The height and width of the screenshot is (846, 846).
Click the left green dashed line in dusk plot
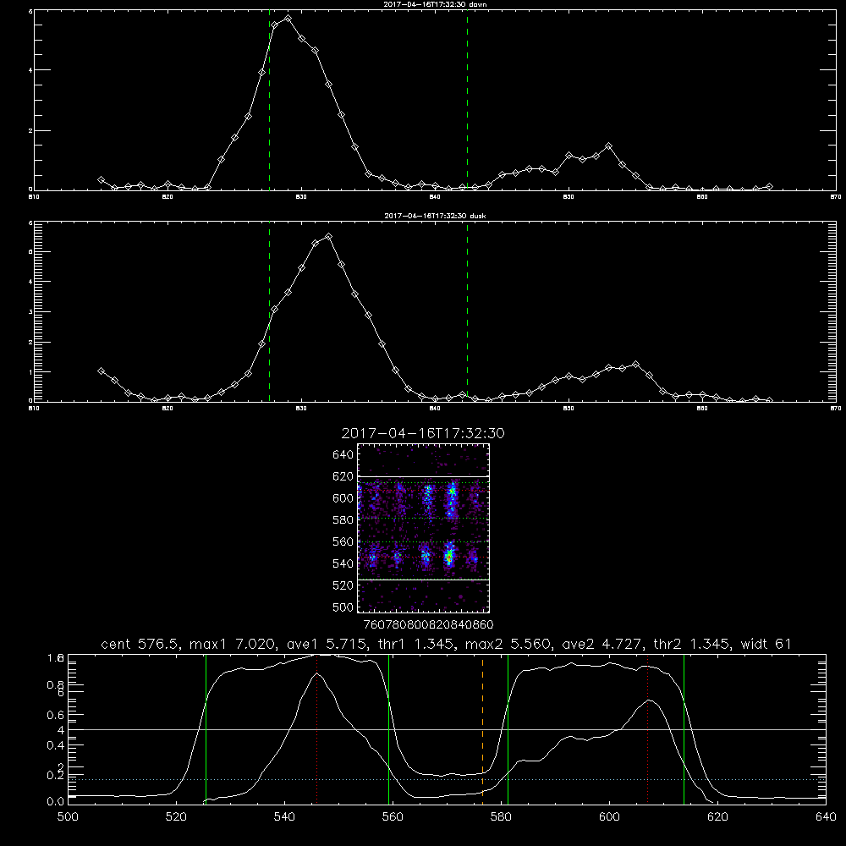pos(269,311)
